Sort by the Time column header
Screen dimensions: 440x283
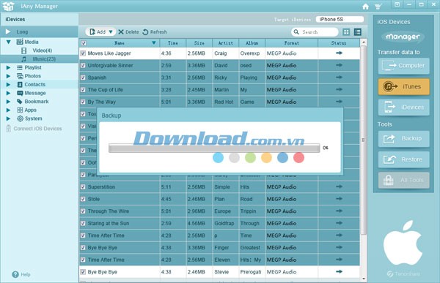pyautogui.click(x=173, y=43)
